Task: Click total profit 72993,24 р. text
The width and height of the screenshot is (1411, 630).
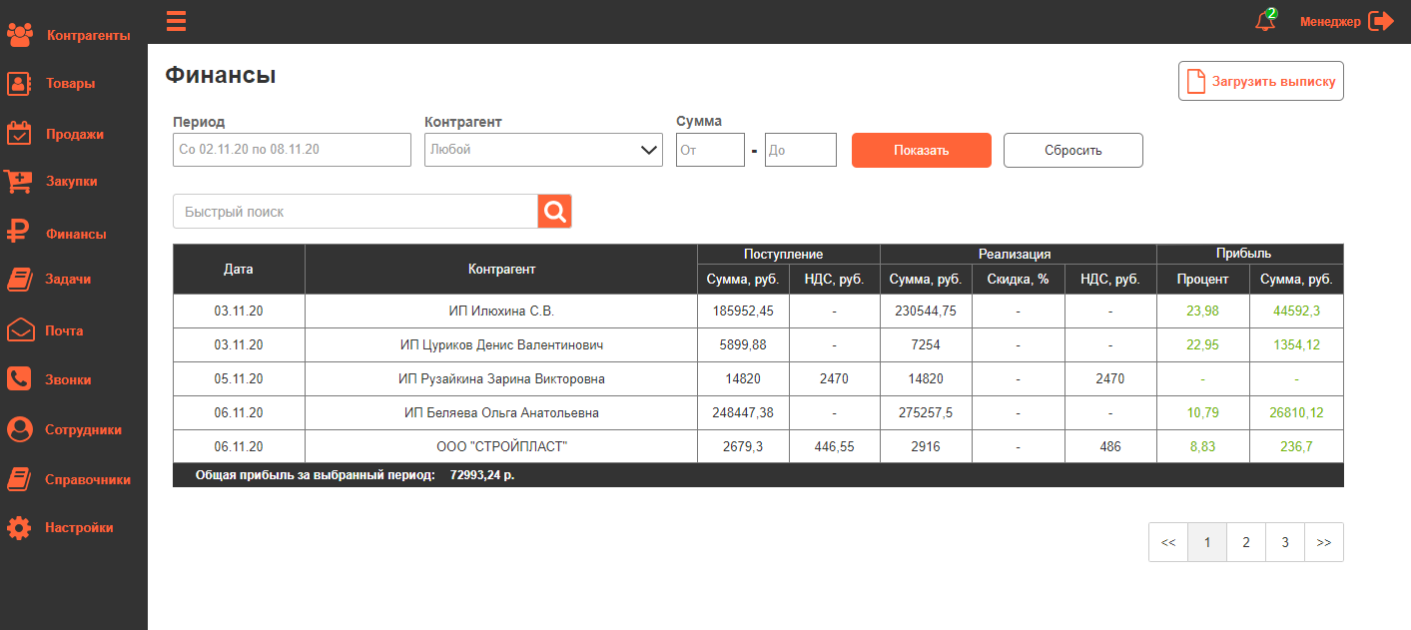Action: click(x=482, y=475)
